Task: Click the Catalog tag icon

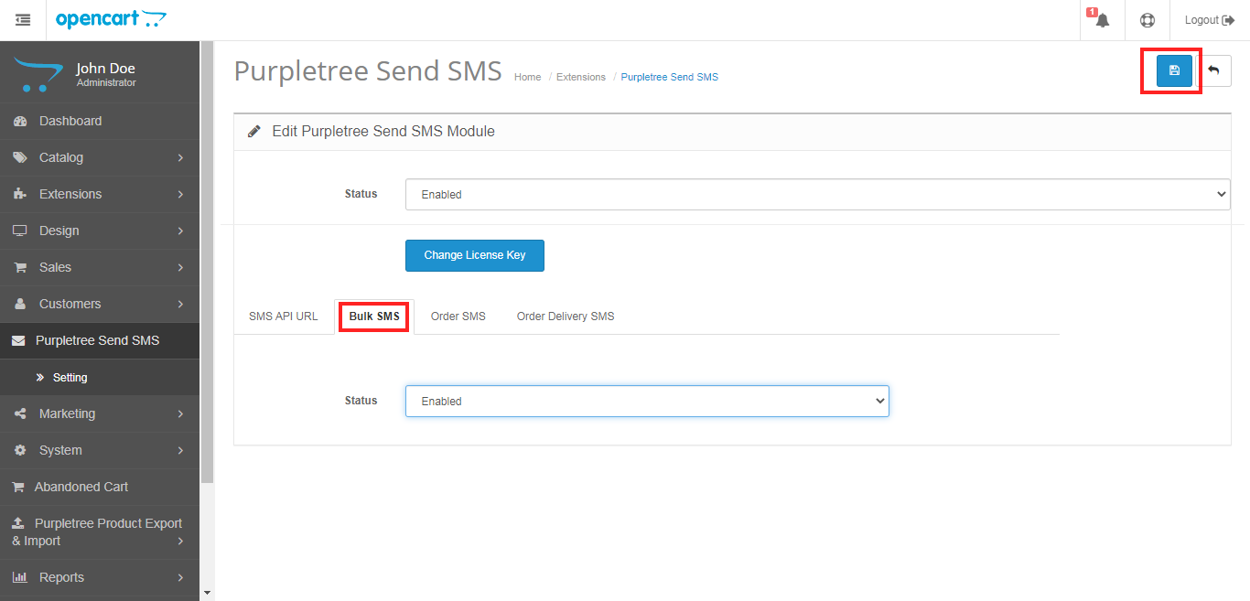Action: (20, 158)
